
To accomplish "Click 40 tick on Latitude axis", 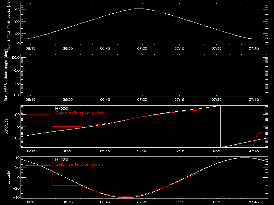I will (17, 158).
